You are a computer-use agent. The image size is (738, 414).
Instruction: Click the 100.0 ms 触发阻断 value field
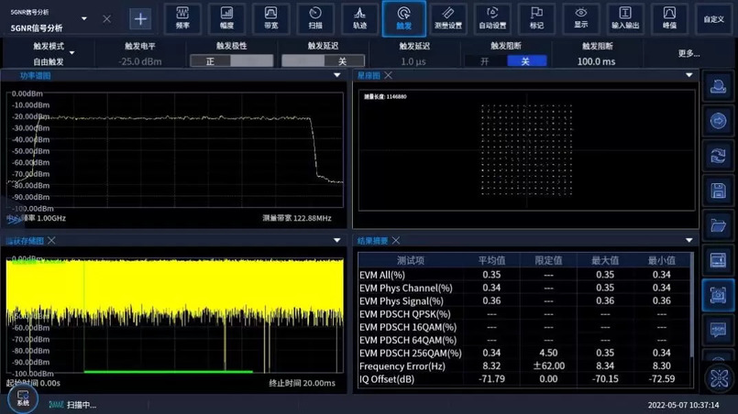(596, 61)
